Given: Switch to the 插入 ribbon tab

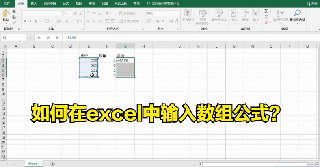Looking at the screenshot, I should (x=34, y=4).
